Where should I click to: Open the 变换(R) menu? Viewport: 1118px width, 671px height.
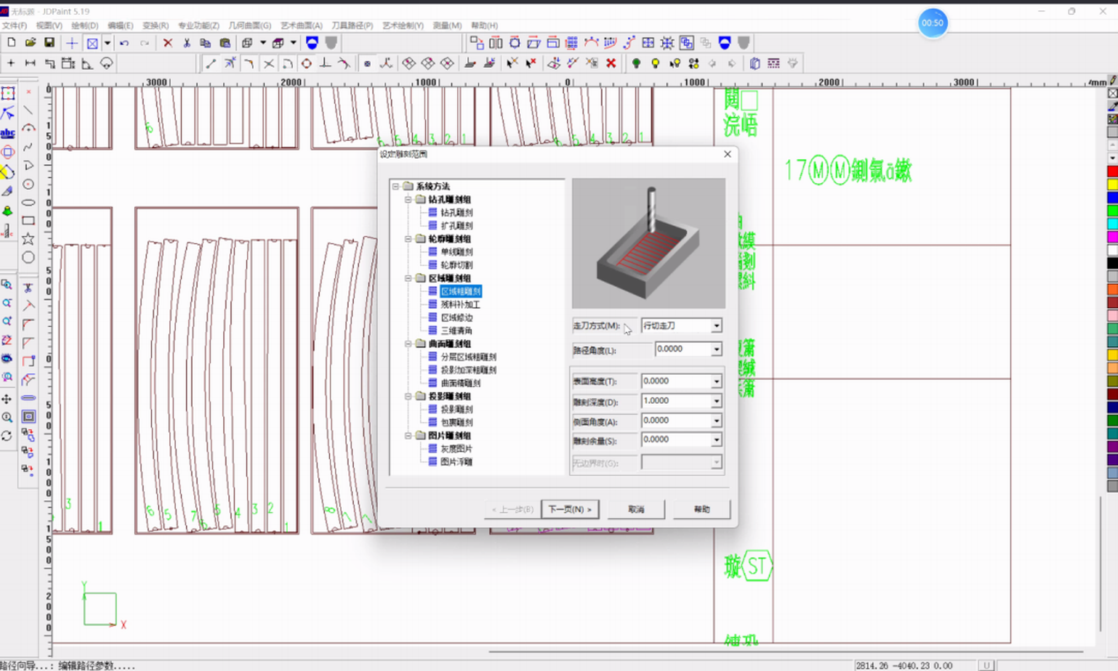pyautogui.click(x=155, y=26)
